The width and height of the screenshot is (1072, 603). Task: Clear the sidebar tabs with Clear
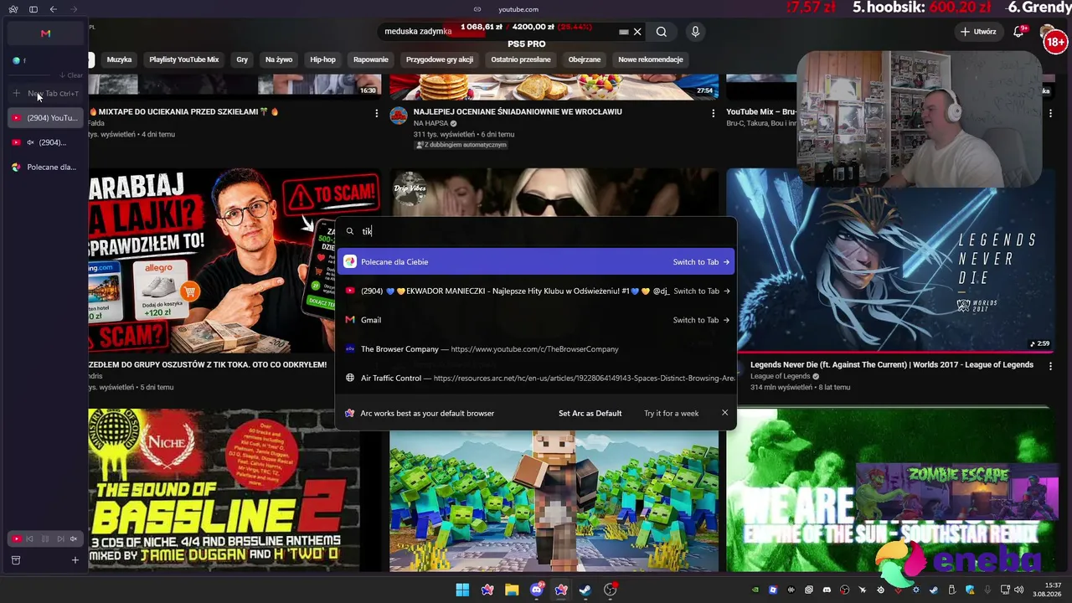(x=72, y=75)
